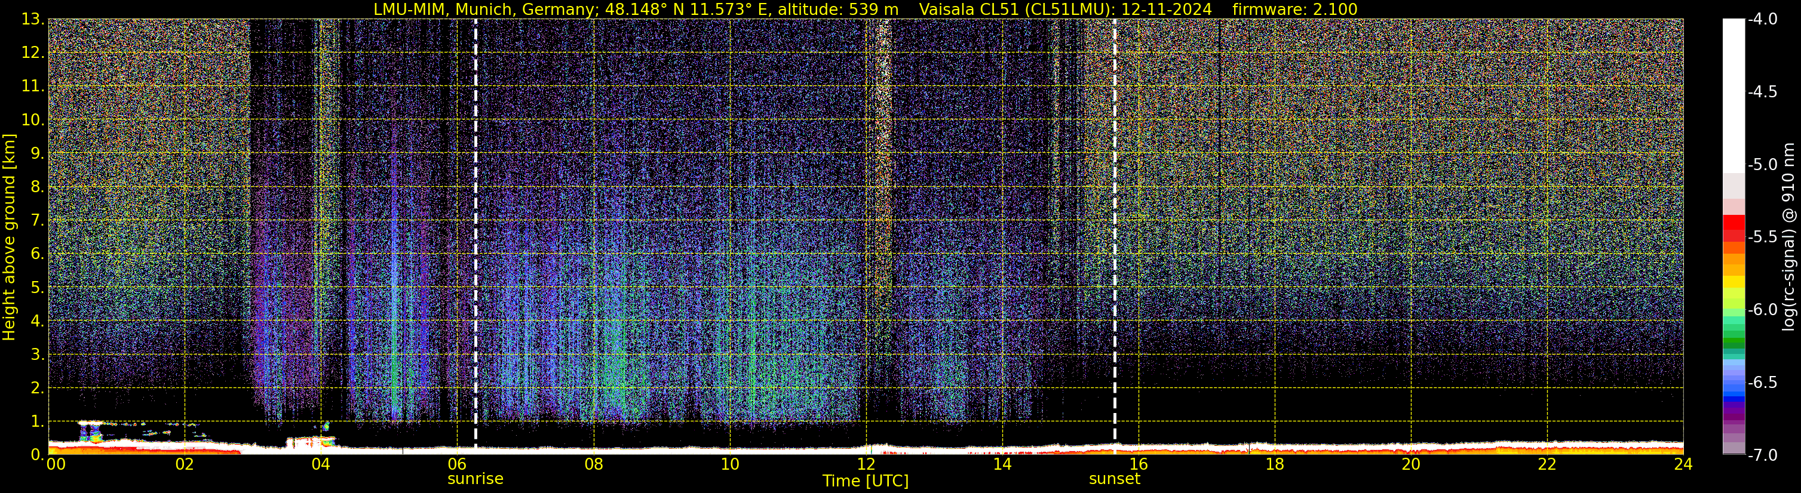Select the "sunrise" label below the axis
The height and width of the screenshot is (493, 1801).
tap(475, 479)
